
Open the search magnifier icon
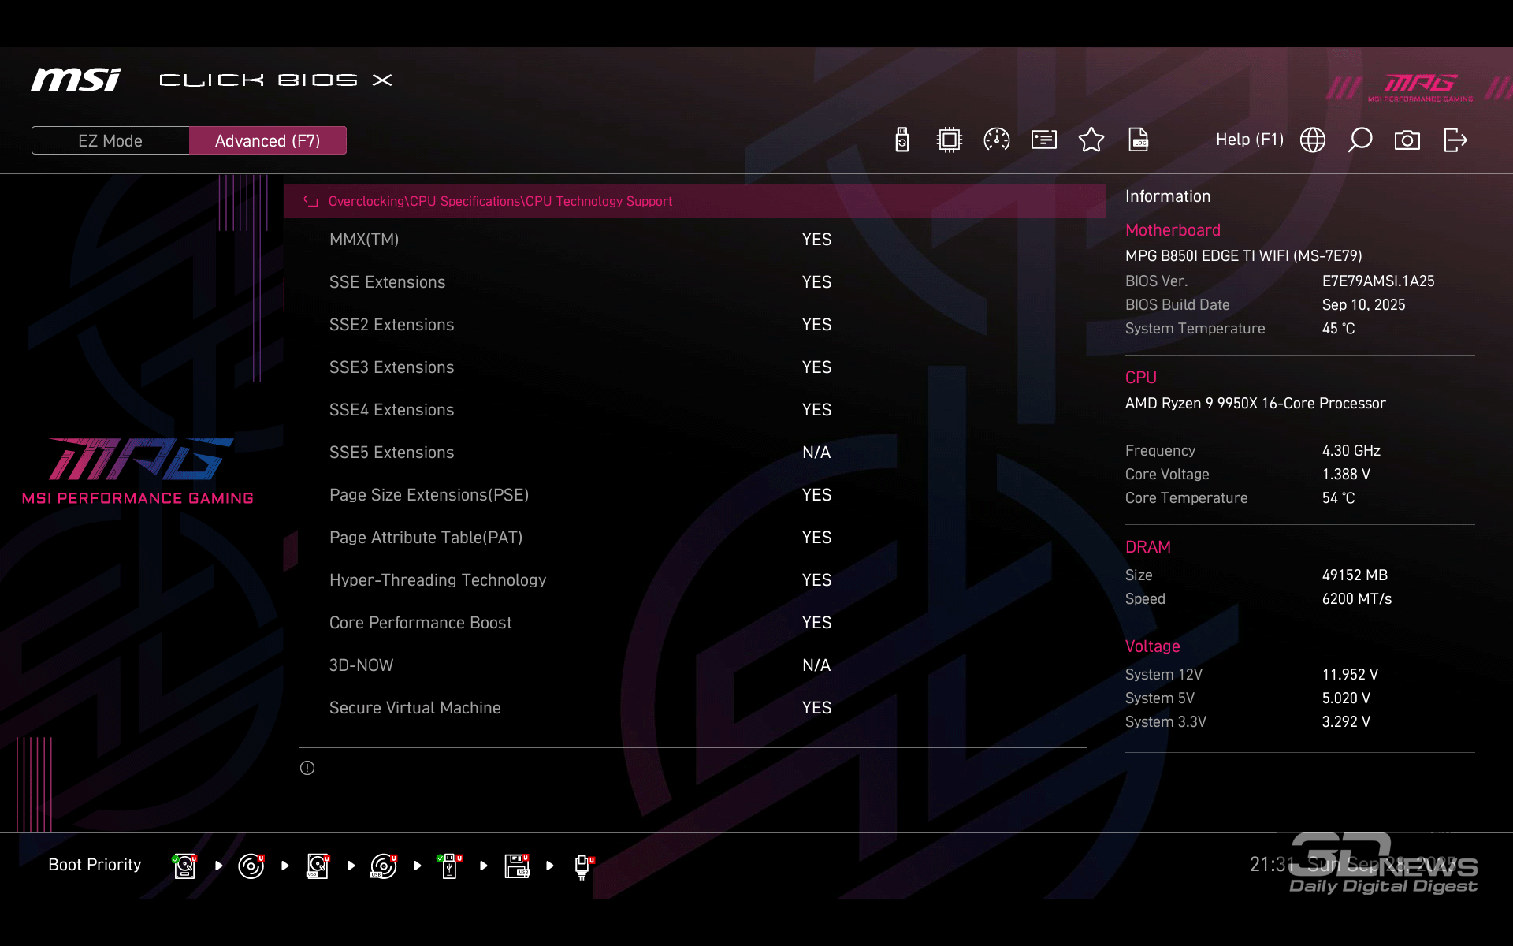[1360, 140]
